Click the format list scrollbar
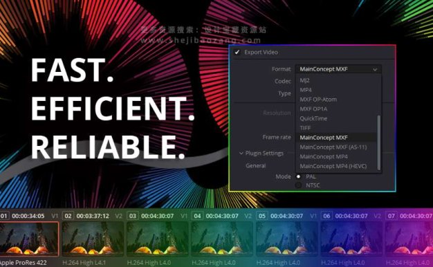The width and height of the screenshot is (433, 267). tap(379, 142)
